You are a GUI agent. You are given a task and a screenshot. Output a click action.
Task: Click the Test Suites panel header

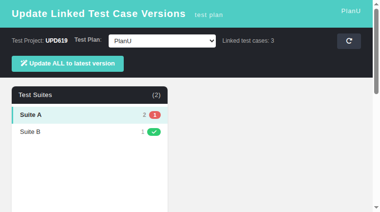[x=90, y=95]
